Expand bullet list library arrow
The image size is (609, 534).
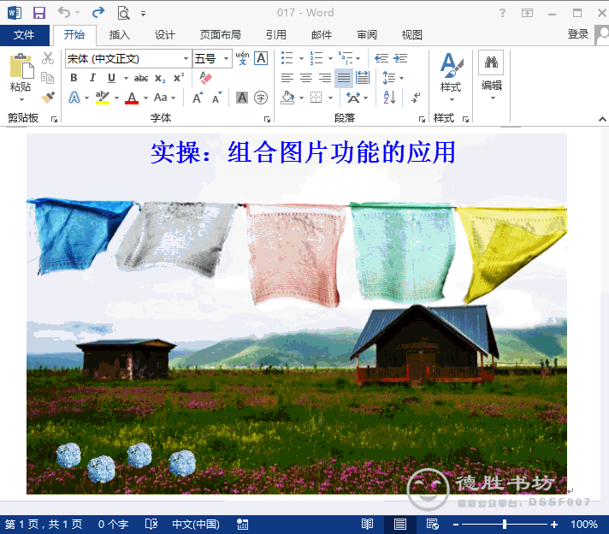301,59
